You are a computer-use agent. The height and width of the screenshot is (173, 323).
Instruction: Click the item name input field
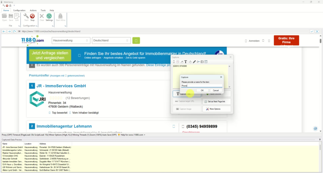pyautogui.click(x=202, y=86)
